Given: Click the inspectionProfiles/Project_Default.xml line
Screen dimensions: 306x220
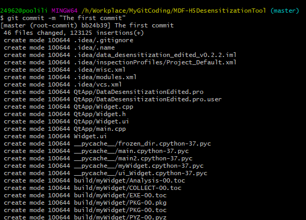Looking at the screenshot, I should [x=120, y=63].
